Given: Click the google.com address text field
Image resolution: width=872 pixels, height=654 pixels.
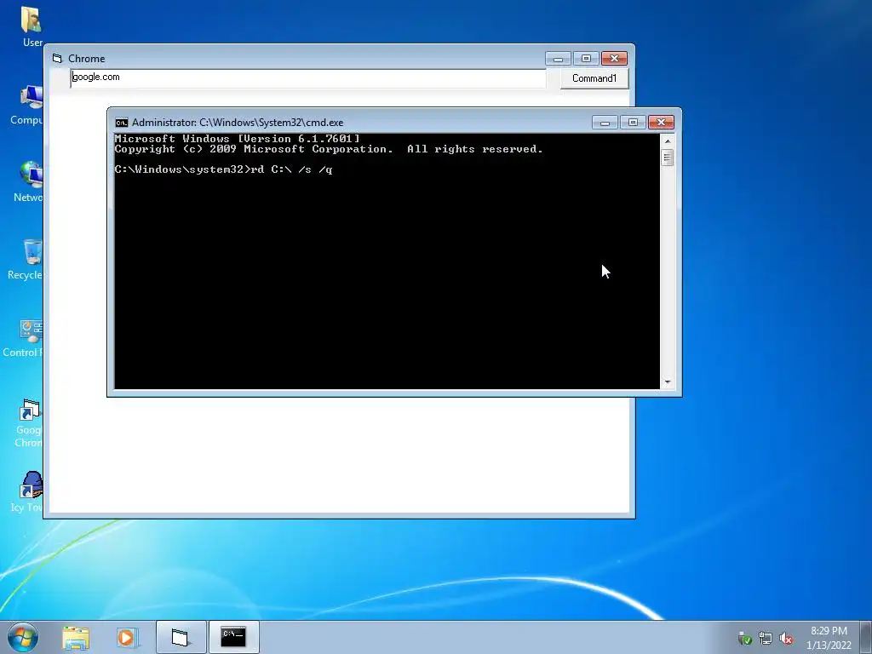Looking at the screenshot, I should coord(308,78).
